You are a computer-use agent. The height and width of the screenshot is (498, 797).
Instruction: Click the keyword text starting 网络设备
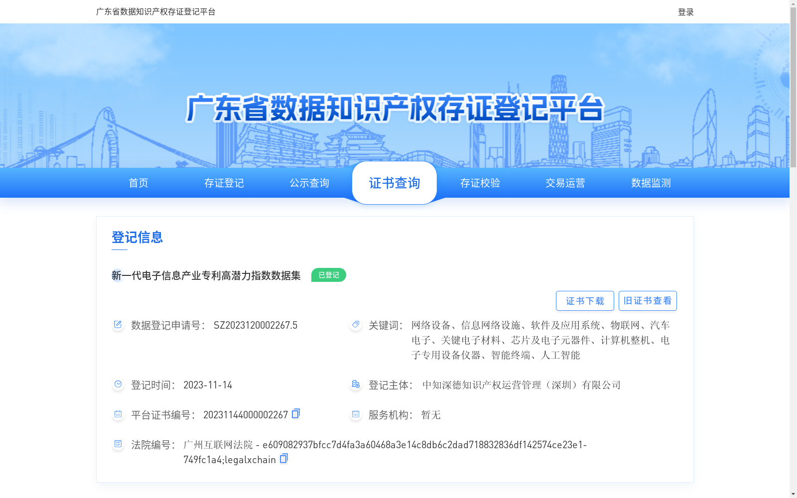(540, 340)
